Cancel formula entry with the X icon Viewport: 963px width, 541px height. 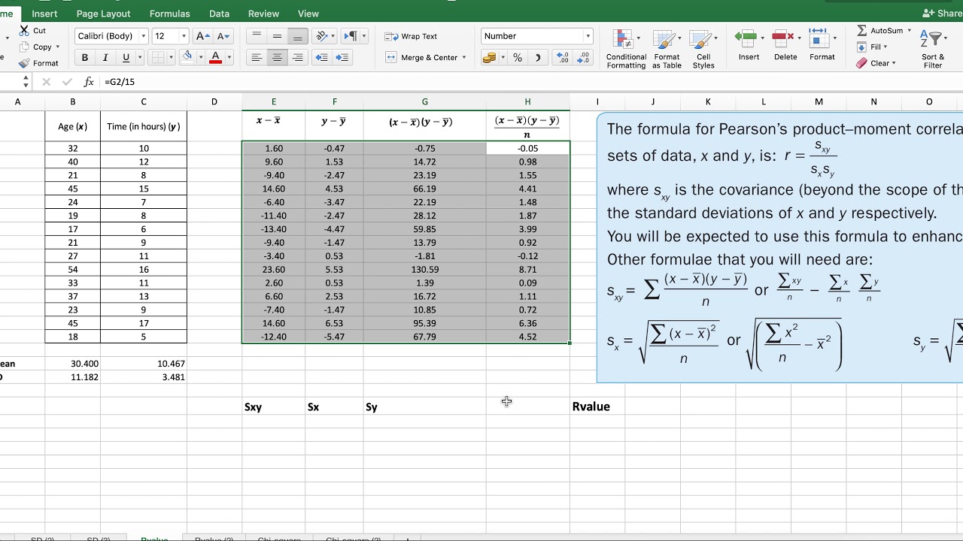point(46,82)
